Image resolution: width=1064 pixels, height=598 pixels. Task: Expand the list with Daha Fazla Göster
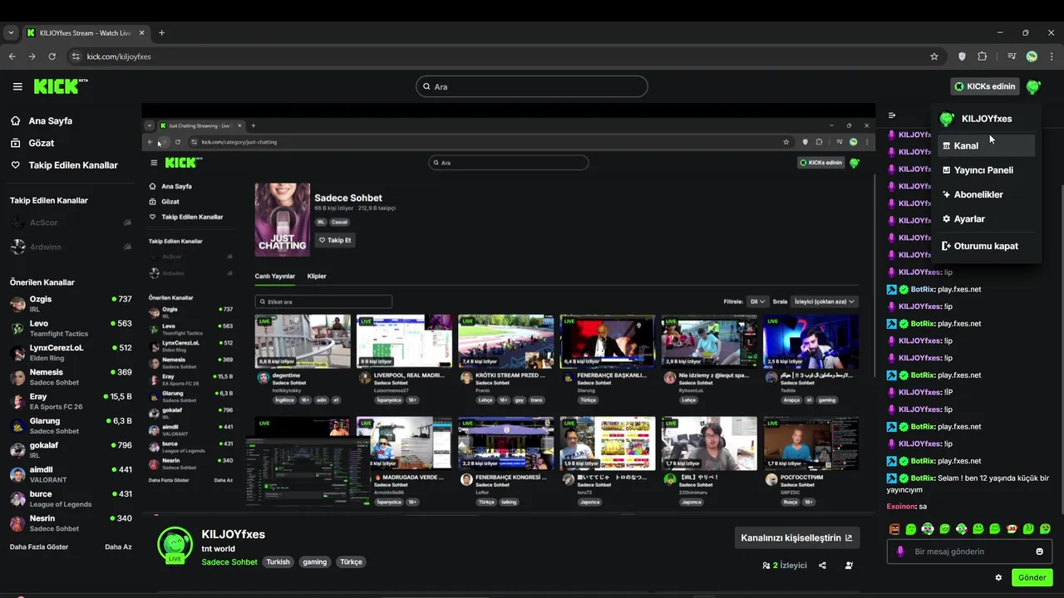pyautogui.click(x=39, y=547)
